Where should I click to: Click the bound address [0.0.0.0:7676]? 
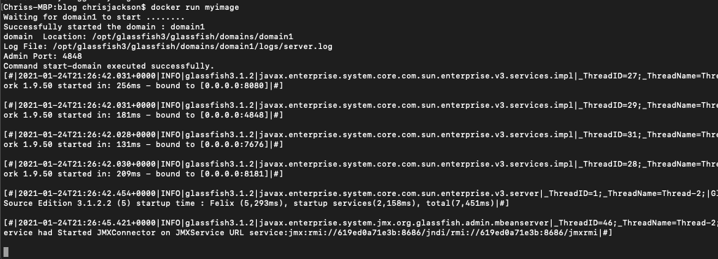(232, 144)
